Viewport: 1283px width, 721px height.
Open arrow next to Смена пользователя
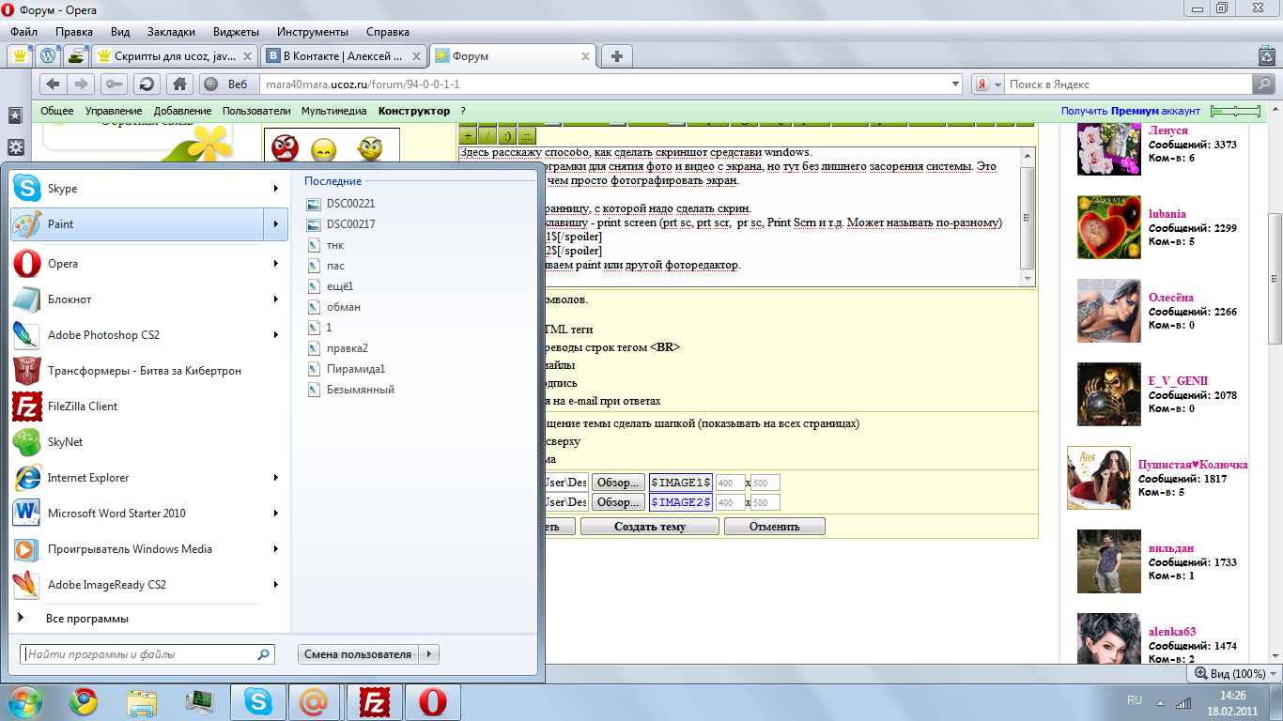[428, 654]
